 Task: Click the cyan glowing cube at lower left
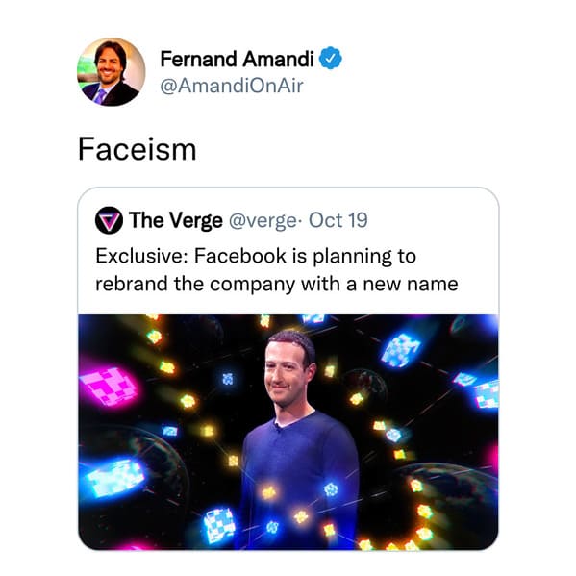click(x=114, y=478)
